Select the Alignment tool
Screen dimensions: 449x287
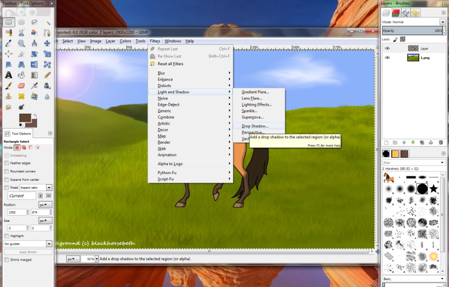[x=8, y=54]
